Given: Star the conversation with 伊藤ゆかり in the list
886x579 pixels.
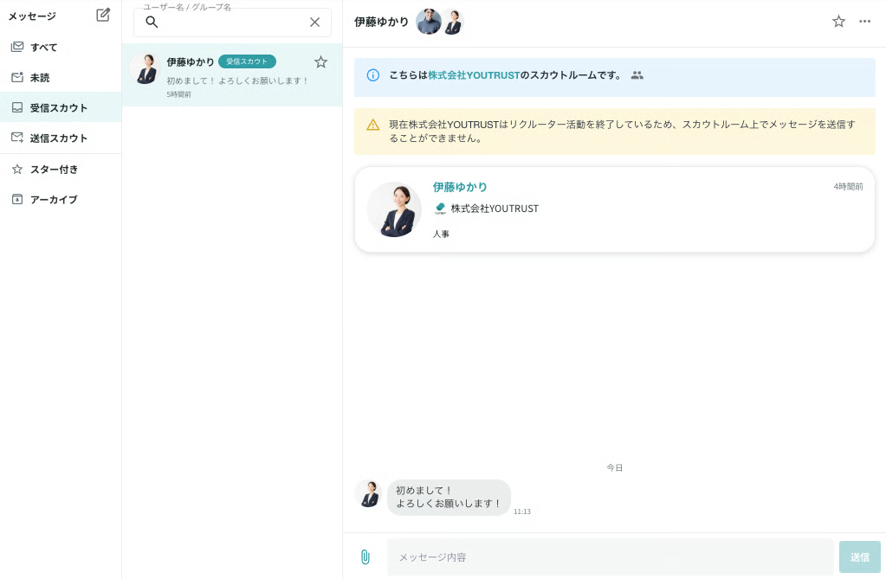Looking at the screenshot, I should [320, 61].
